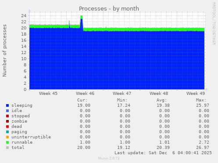Click the y-axis label '24'
Screen dimensions: 218x163
click(x=24, y=15)
